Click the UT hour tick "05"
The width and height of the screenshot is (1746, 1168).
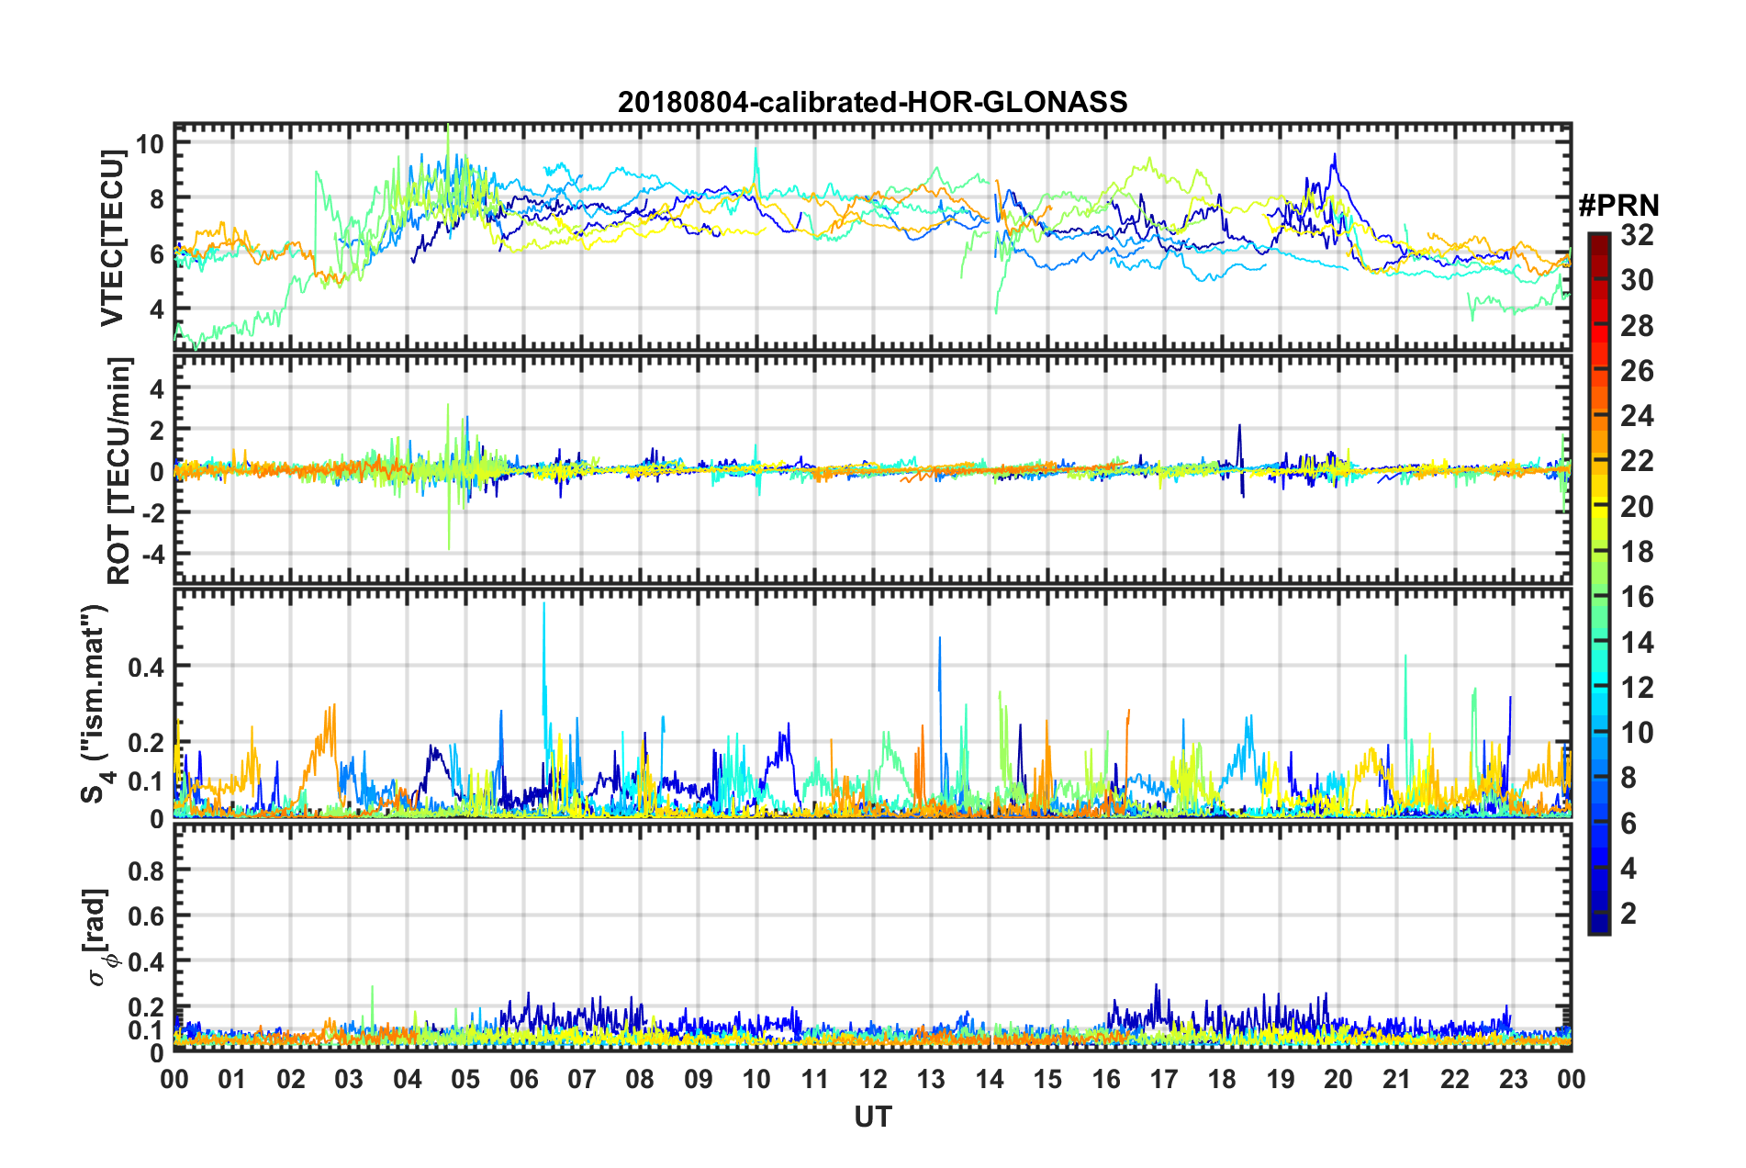pos(465,1079)
